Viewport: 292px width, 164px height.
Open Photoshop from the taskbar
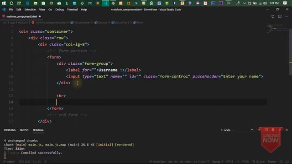coord(213,3)
